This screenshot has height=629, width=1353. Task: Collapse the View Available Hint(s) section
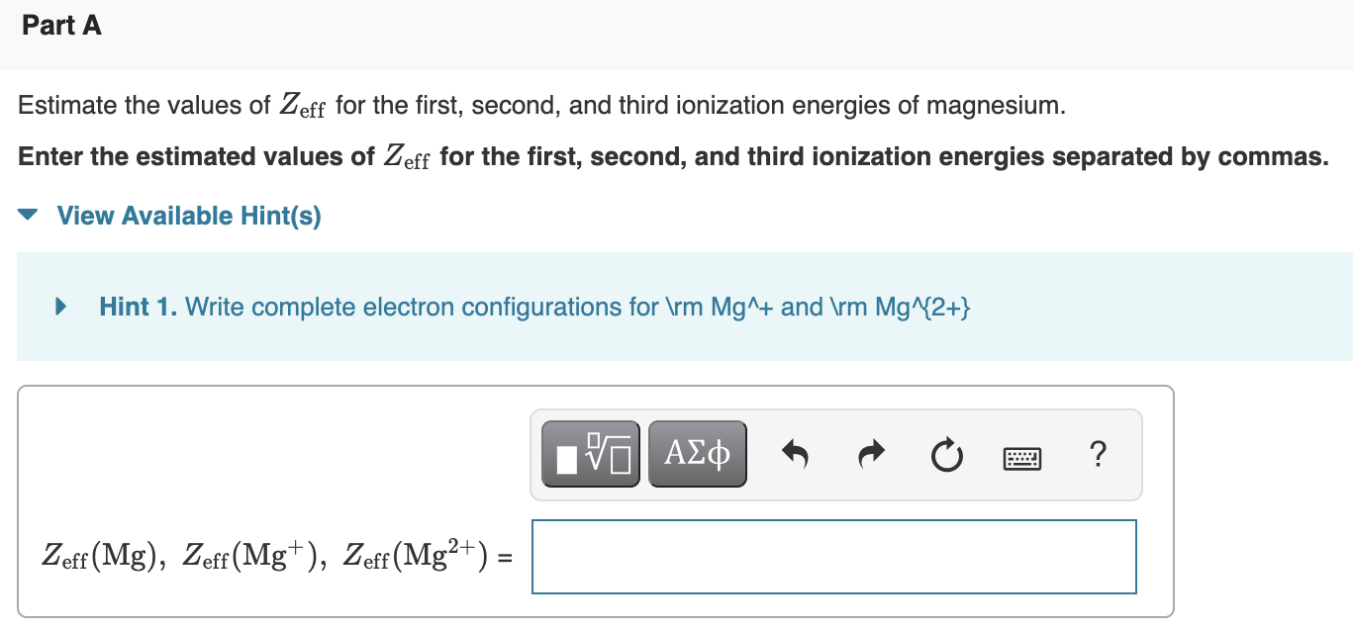coord(27,215)
